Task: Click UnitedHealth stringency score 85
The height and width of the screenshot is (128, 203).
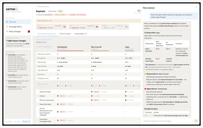Action: [x=58, y=78]
